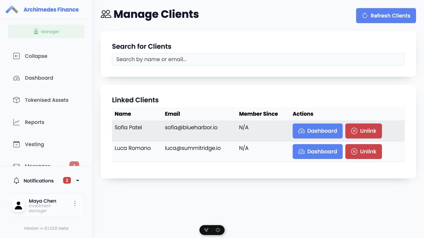Viewport: 424px width, 238px height.
Task: Unlink Sofia Patel
Action: [x=364, y=131]
